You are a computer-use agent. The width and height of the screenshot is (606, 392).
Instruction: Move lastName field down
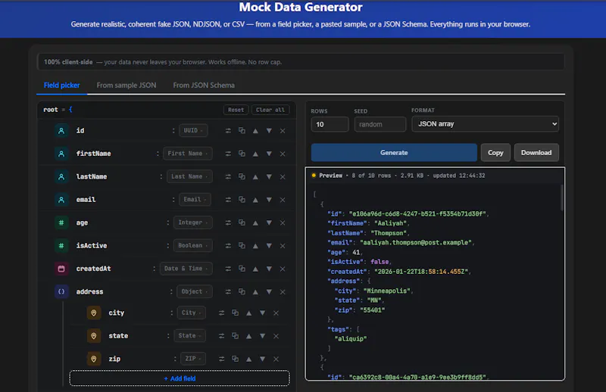pyautogui.click(x=269, y=176)
